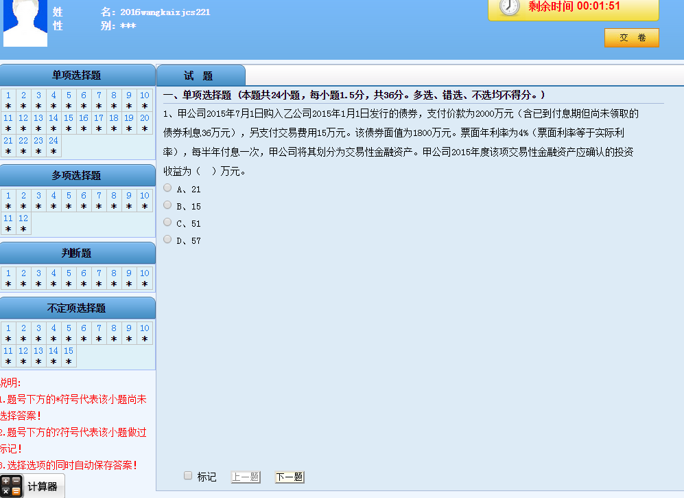
Task: Go to next question with 下一题
Action: coord(290,477)
